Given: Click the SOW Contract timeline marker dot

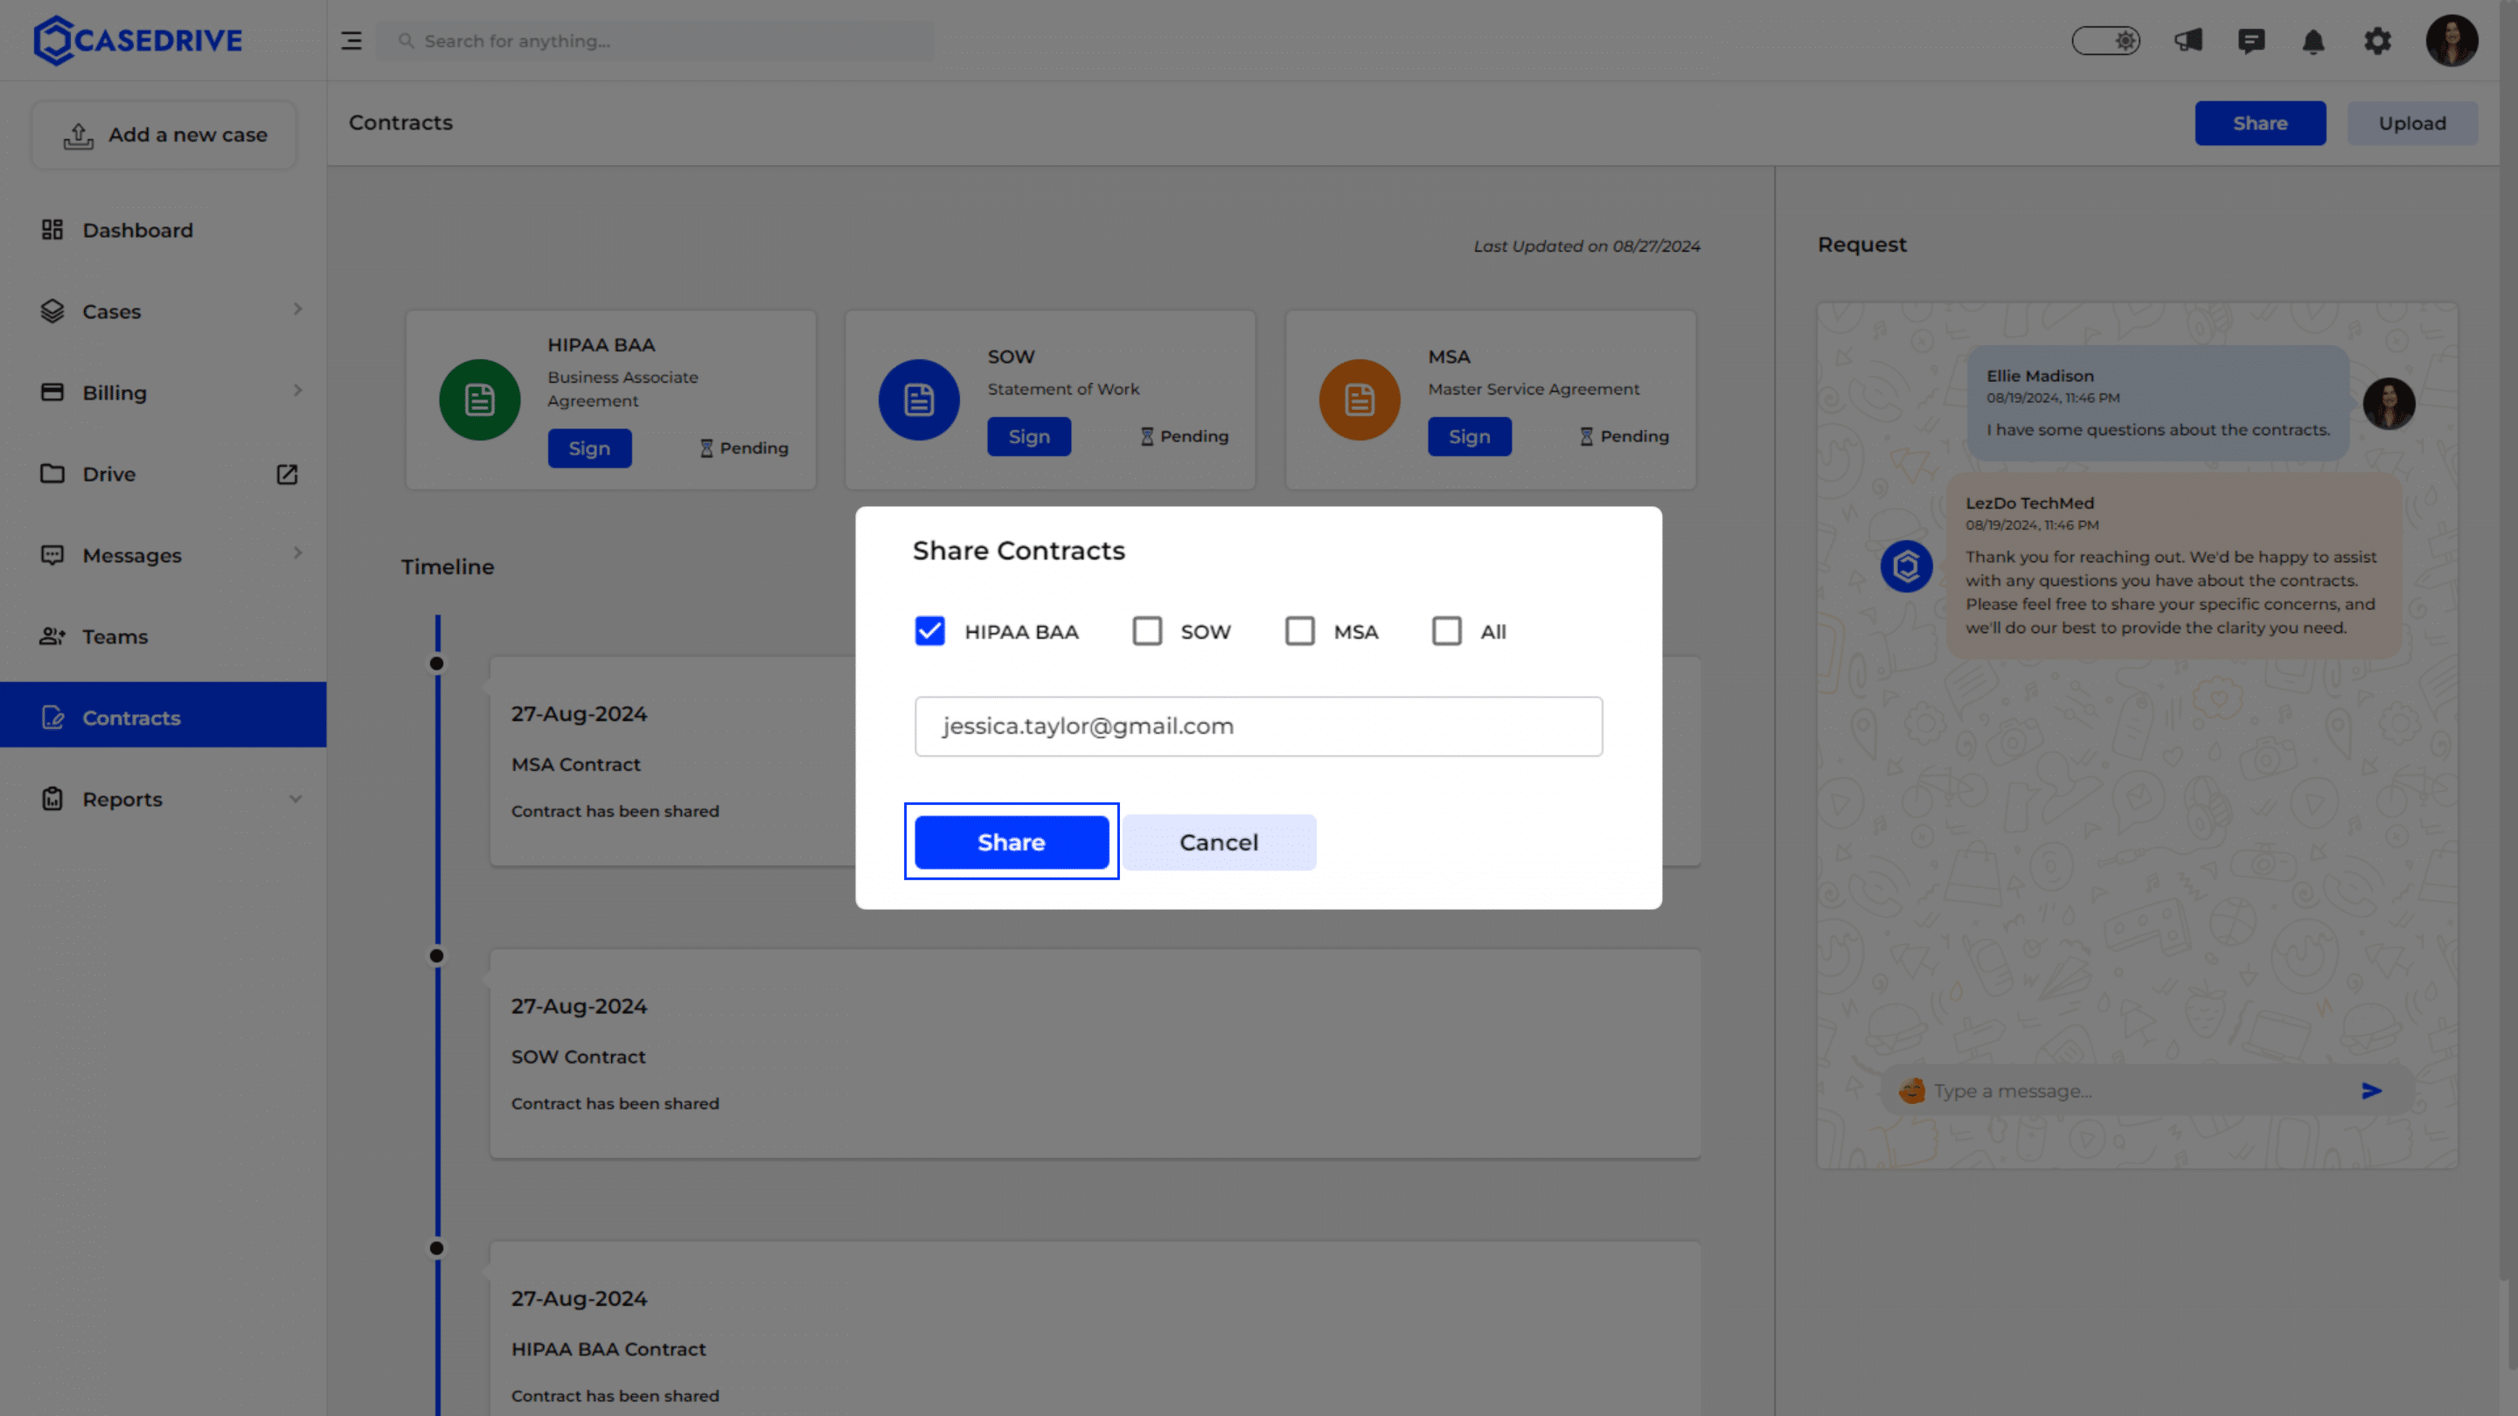Looking at the screenshot, I should [x=437, y=955].
